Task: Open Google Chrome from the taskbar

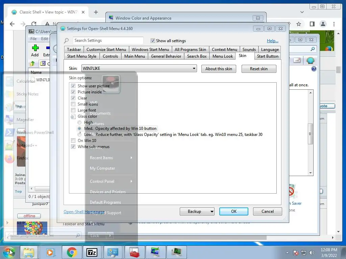Action: coord(72,252)
